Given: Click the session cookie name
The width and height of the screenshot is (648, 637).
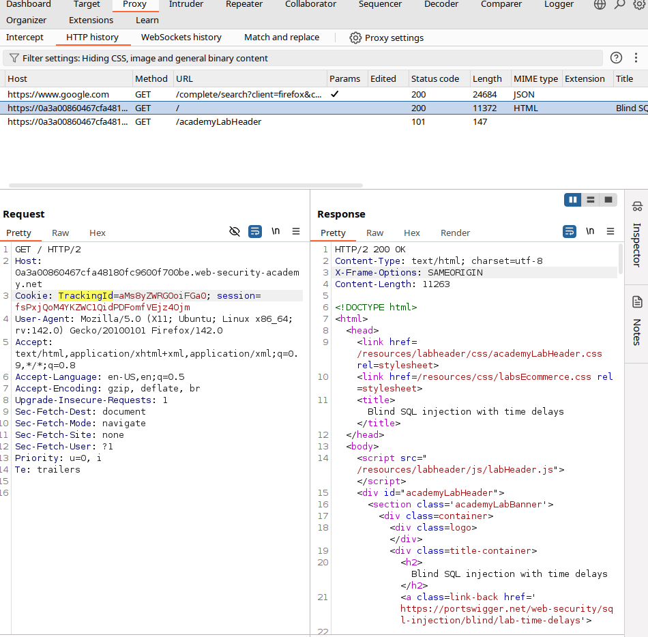Looking at the screenshot, I should click(x=236, y=296).
